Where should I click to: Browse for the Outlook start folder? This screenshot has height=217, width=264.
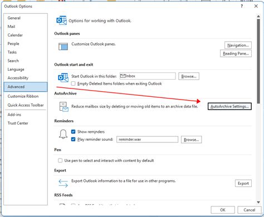click(x=189, y=76)
